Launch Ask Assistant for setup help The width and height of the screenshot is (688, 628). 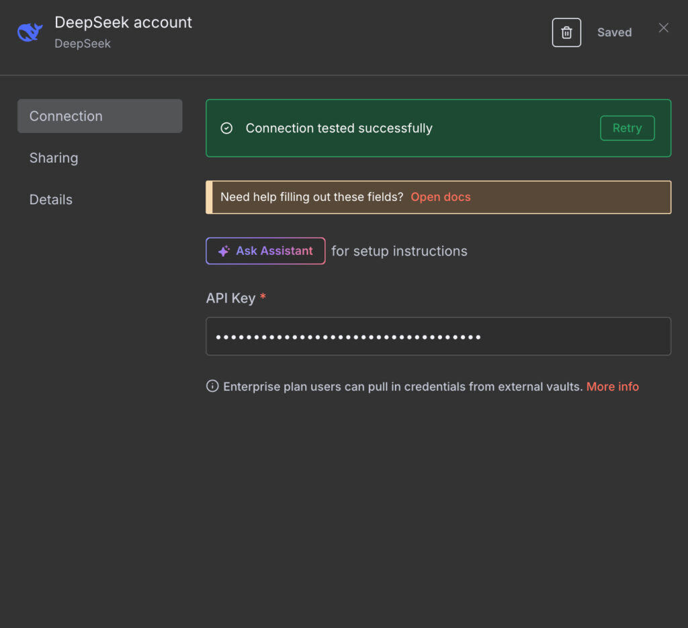click(x=265, y=251)
